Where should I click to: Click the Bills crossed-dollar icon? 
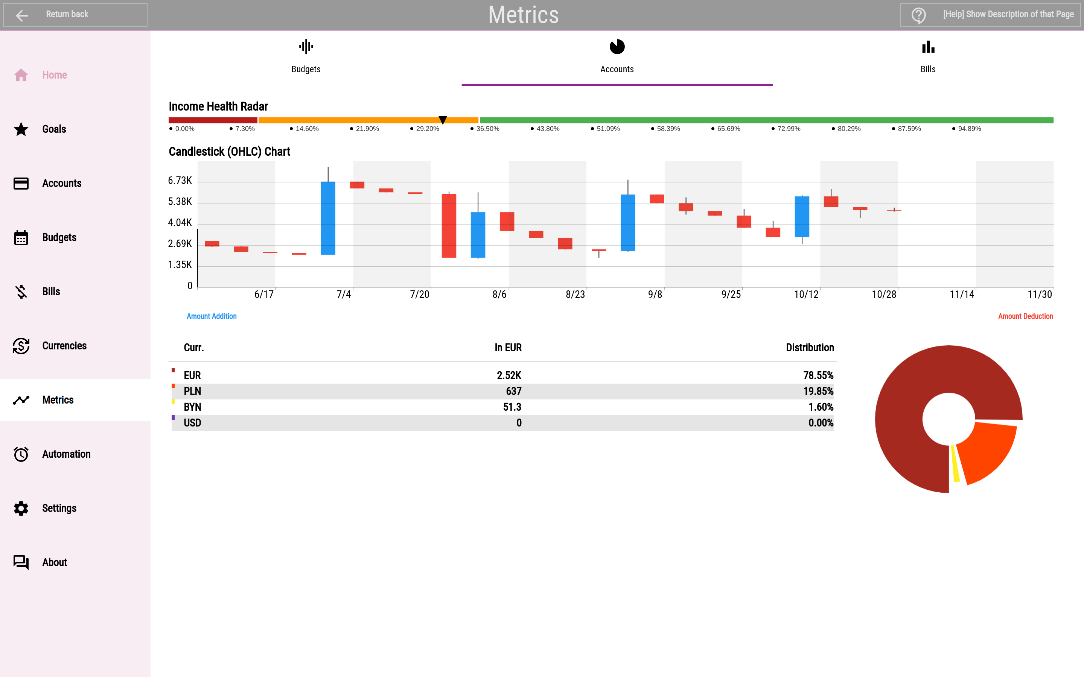coord(21,291)
